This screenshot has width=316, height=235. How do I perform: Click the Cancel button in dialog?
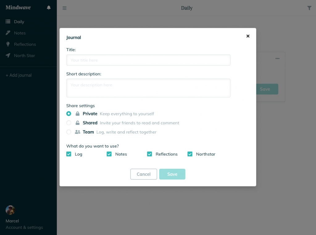coord(143,174)
